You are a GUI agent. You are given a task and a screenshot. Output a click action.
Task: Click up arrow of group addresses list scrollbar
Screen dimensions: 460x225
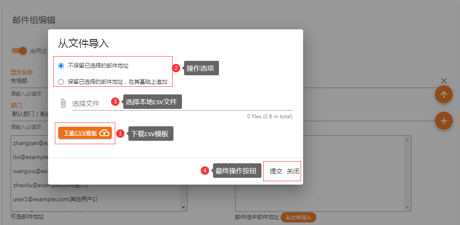(409, 139)
